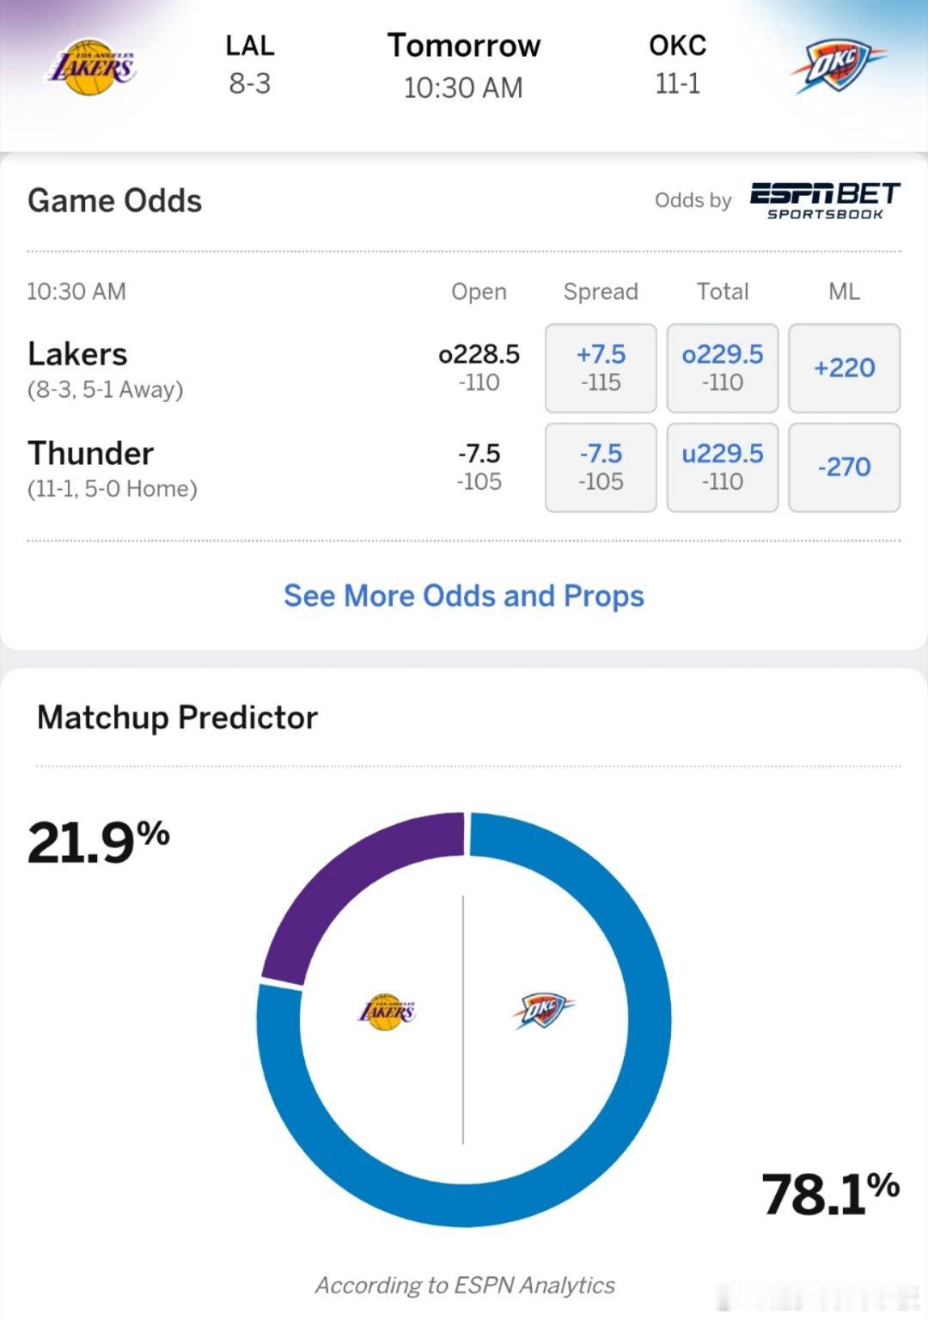
Task: Pick the under 229.5 total for Thunder
Action: point(722,467)
